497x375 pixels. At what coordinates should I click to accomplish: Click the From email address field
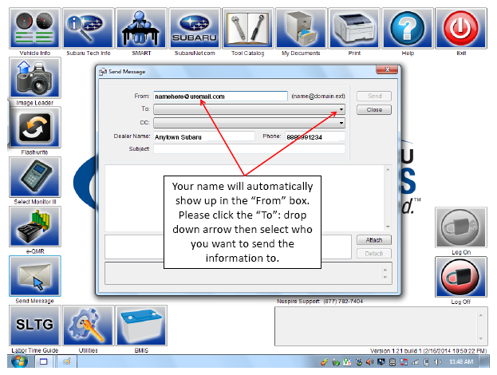[x=221, y=97]
